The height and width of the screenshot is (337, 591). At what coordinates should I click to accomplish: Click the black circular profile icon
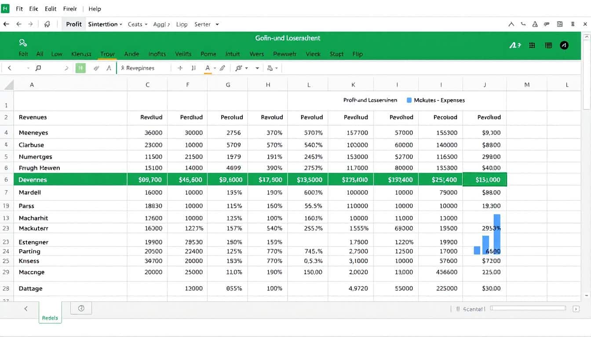click(564, 45)
